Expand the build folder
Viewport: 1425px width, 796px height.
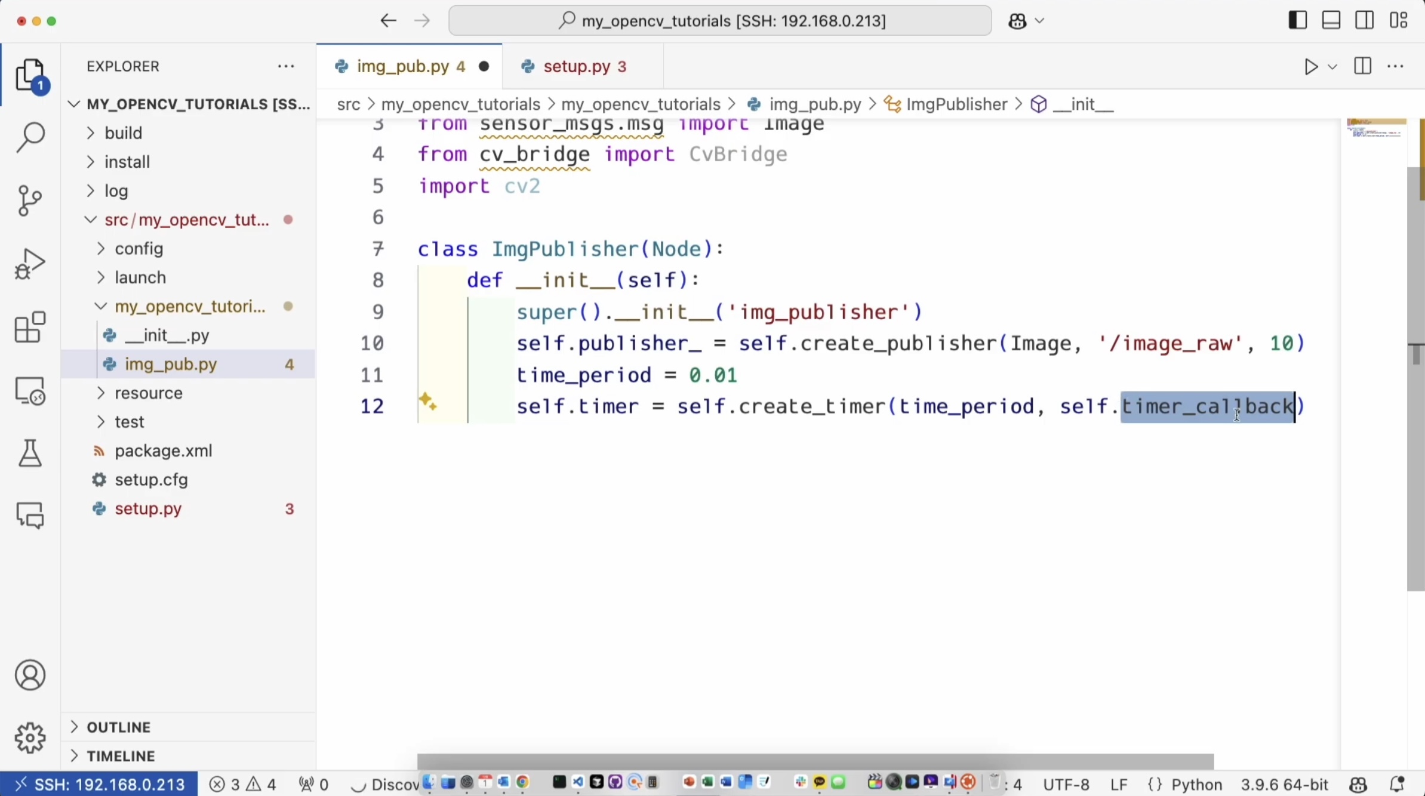[x=123, y=132]
